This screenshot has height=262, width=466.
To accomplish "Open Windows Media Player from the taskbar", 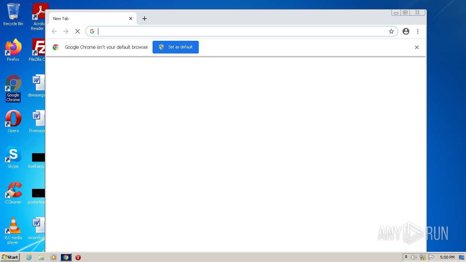I will click(x=54, y=257).
